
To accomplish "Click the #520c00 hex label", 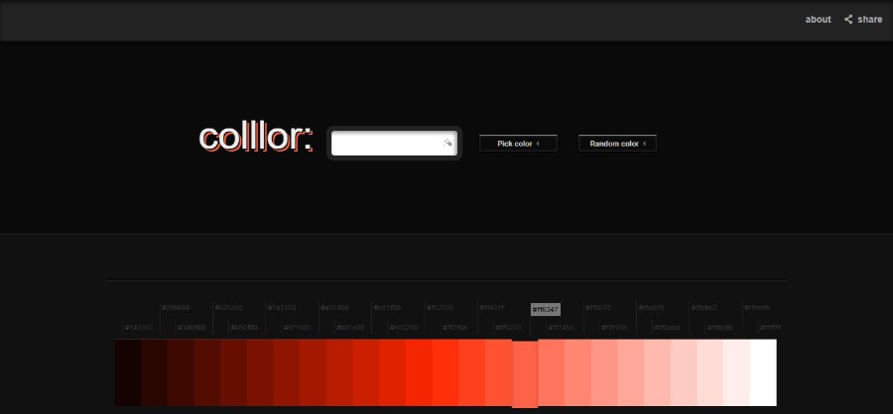I will click(228, 308).
